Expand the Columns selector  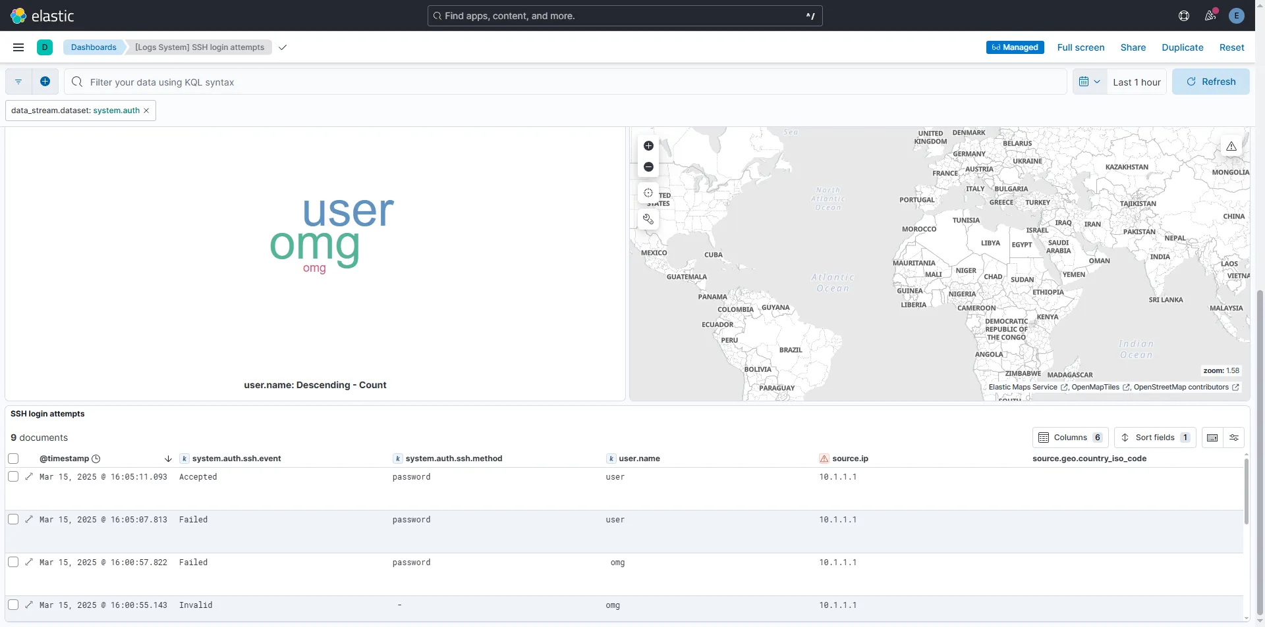coord(1070,438)
